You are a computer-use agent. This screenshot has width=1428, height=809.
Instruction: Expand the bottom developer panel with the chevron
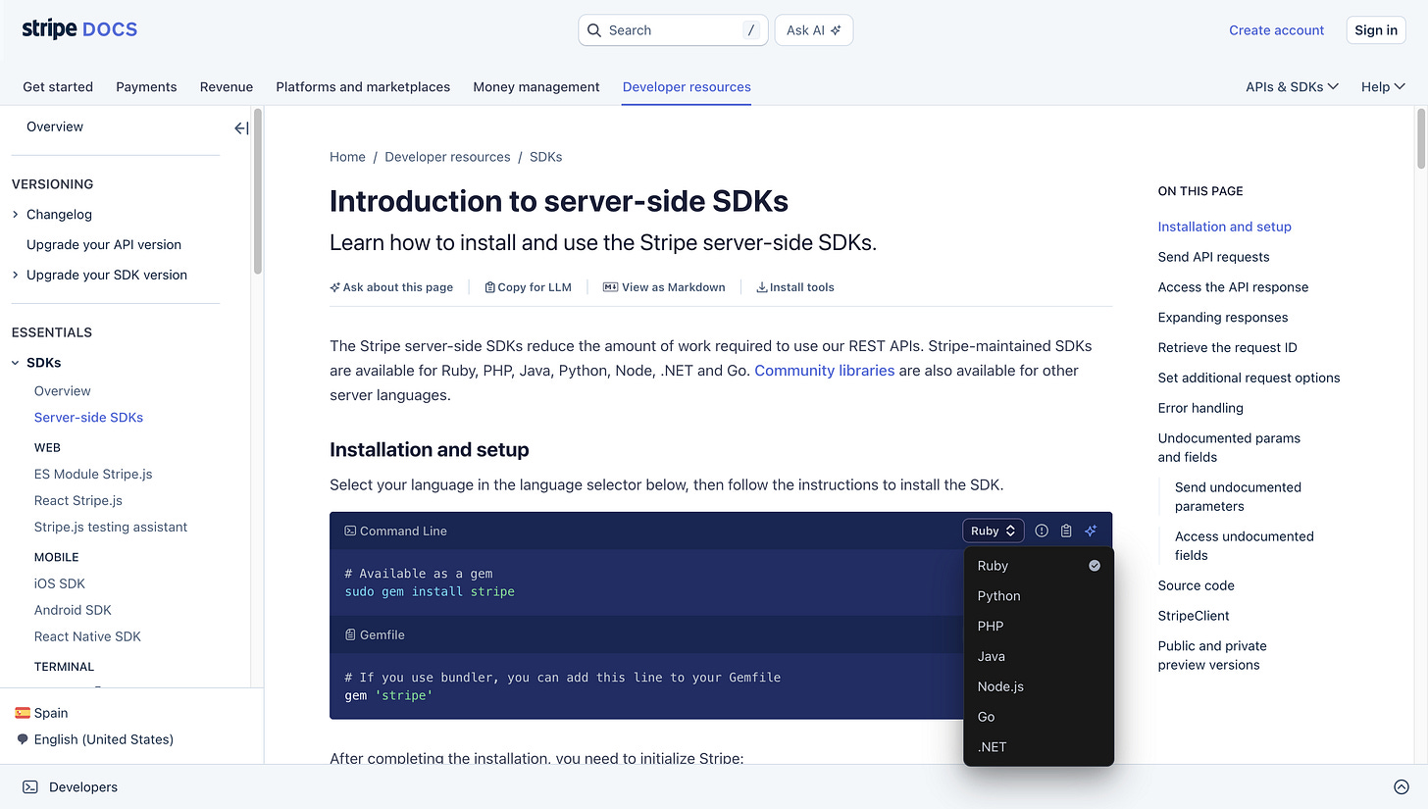(x=1401, y=786)
